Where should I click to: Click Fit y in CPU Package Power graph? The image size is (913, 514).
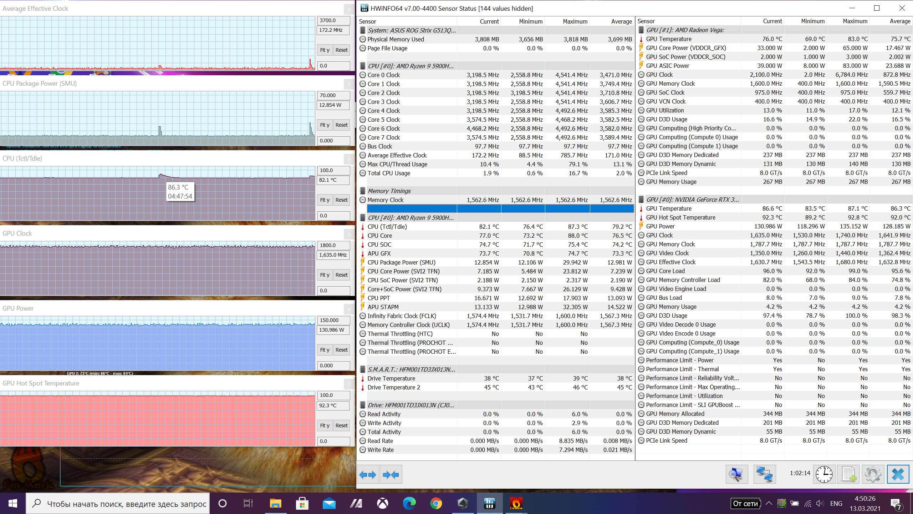[325, 125]
